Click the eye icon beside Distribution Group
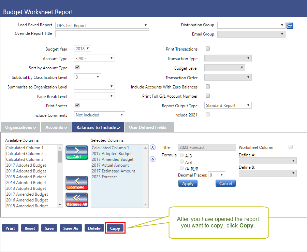The height and width of the screenshot is (252, 307). click(x=290, y=25)
